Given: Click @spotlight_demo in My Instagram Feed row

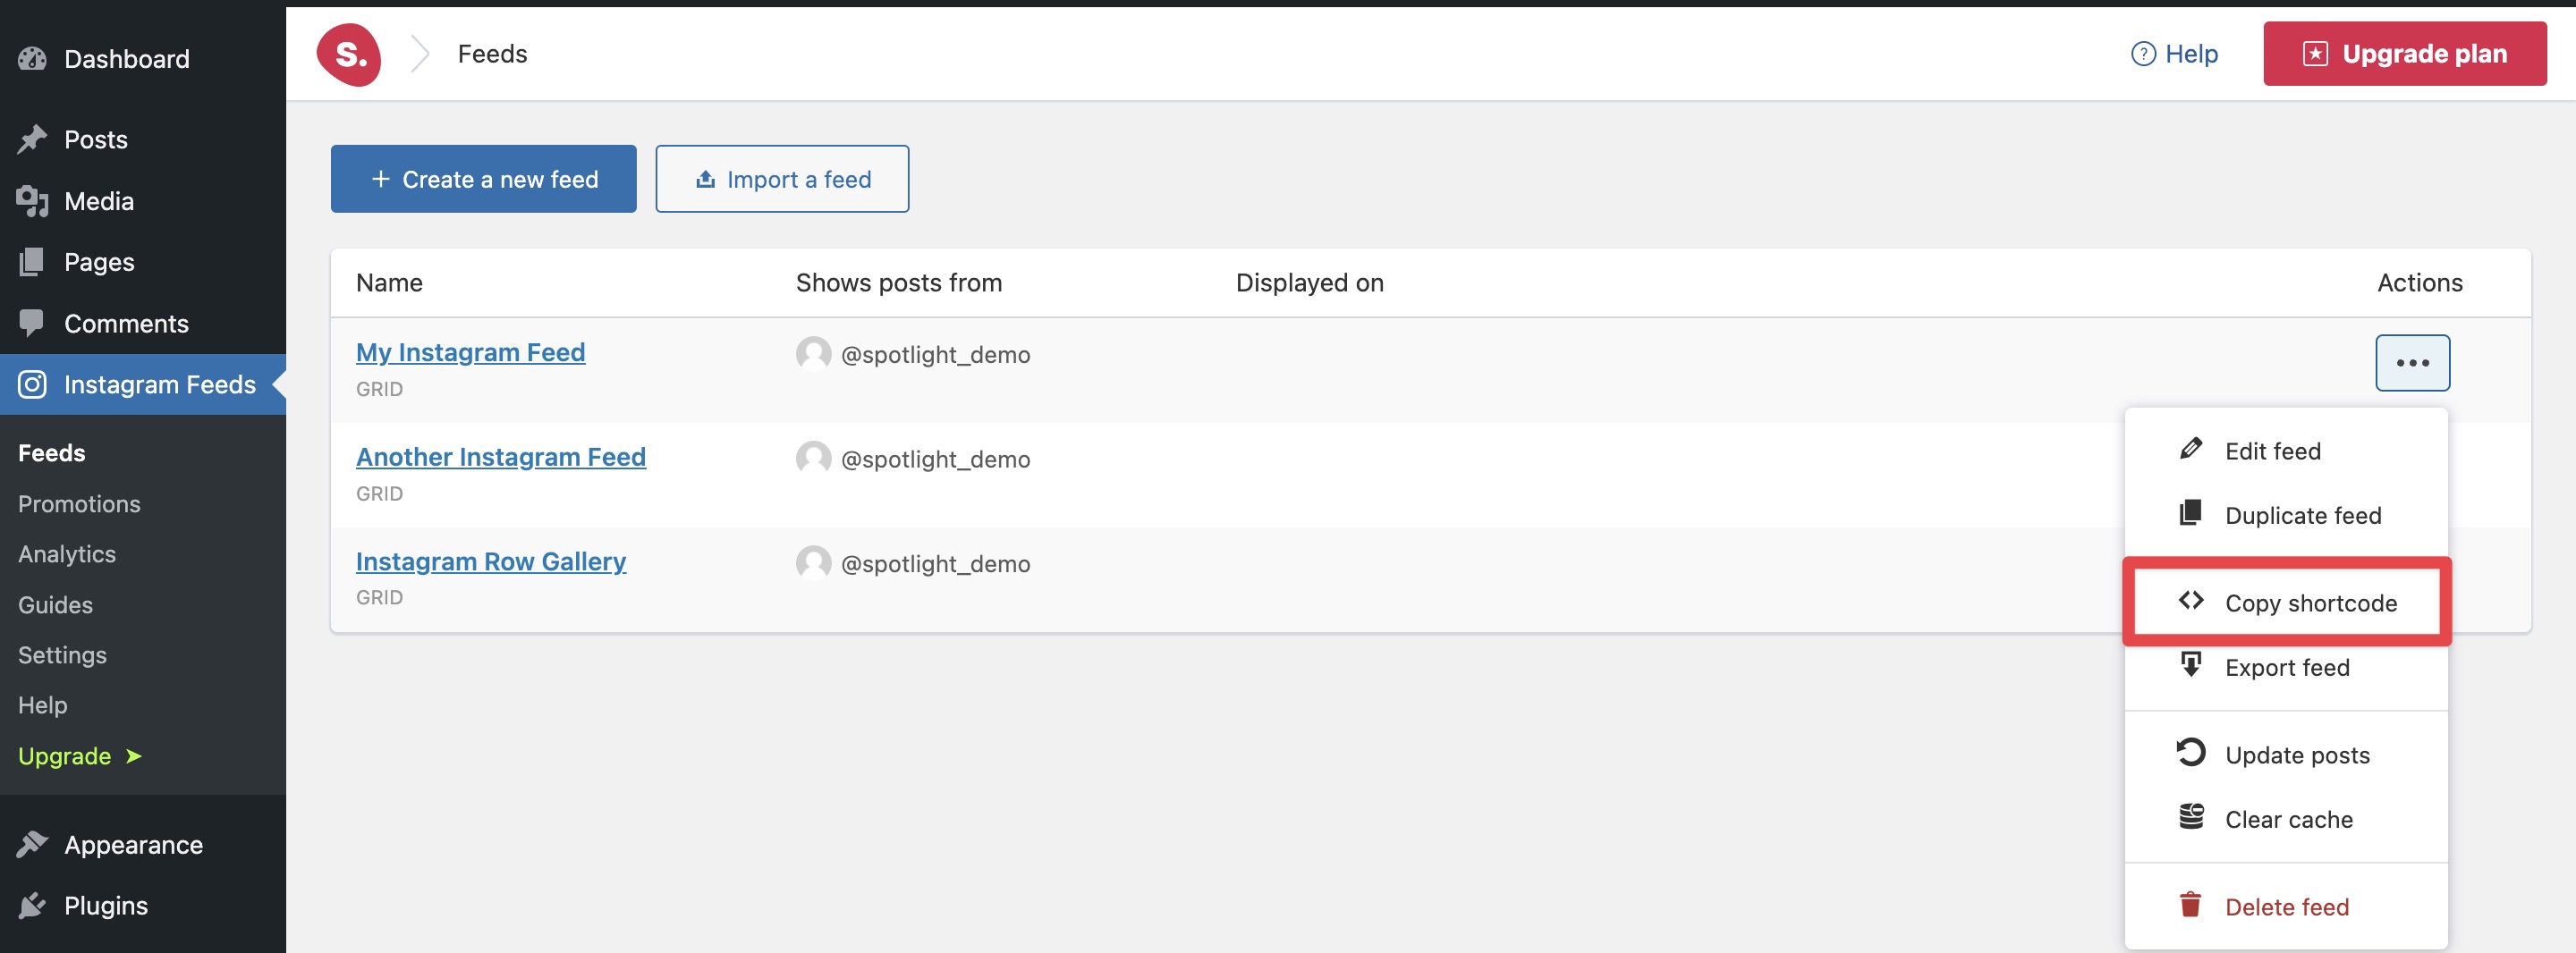Looking at the screenshot, I should 935,355.
